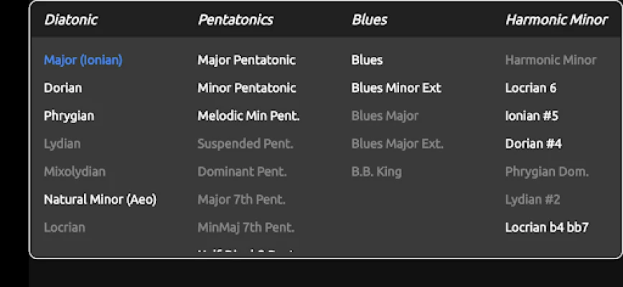Pick the Phrygian scale
Image resolution: width=623 pixels, height=287 pixels.
[69, 116]
